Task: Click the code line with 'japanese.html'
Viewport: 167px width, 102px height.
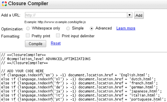Action: (81, 91)
